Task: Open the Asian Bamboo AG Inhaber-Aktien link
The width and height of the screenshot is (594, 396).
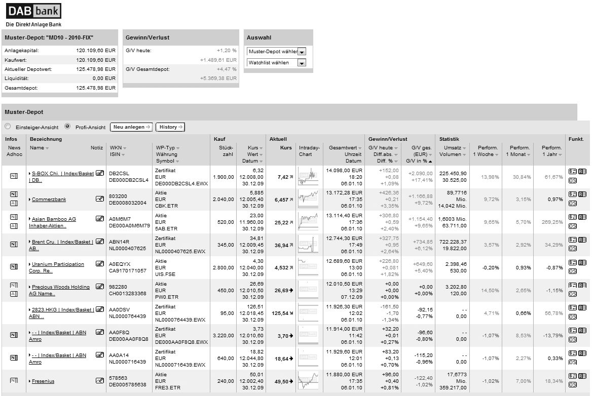Action: [x=52, y=222]
